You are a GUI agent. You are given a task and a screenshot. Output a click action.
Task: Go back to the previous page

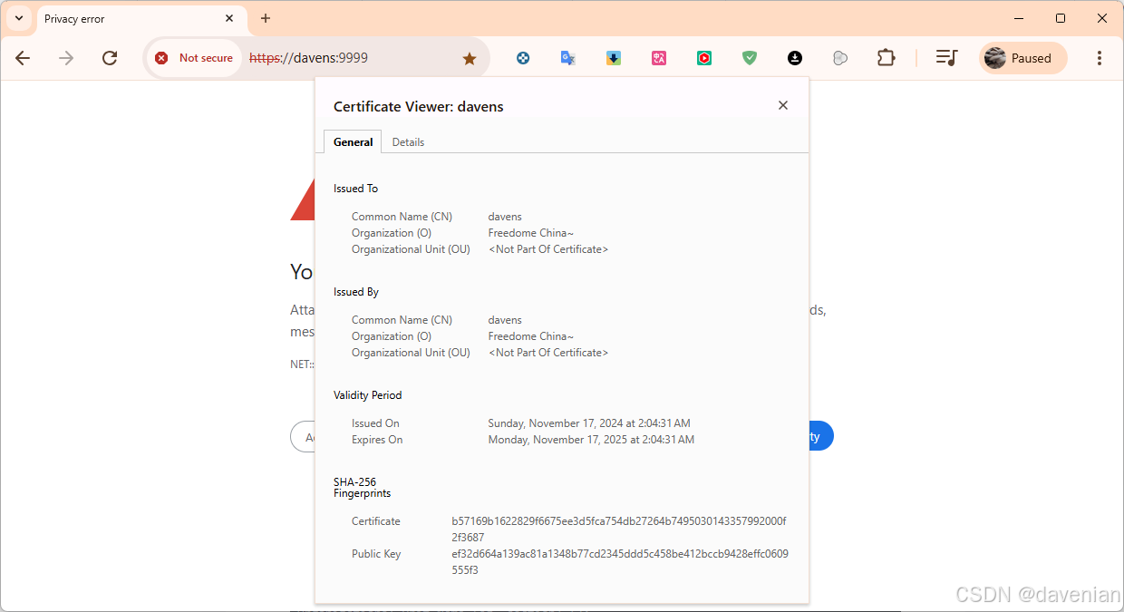23,58
